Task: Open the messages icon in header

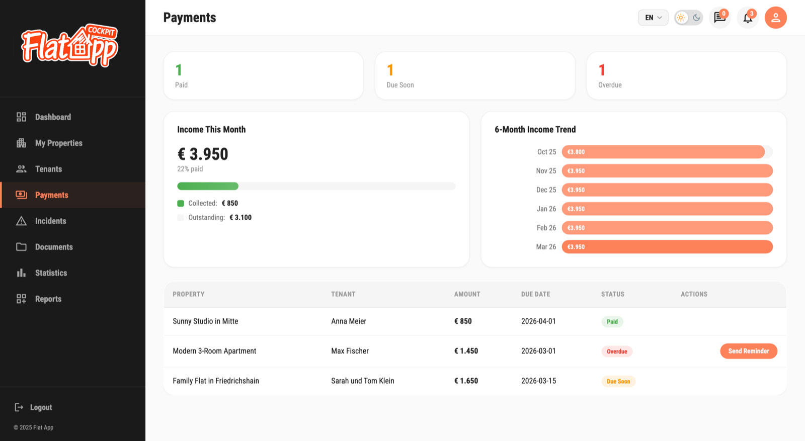Action: pyautogui.click(x=720, y=18)
